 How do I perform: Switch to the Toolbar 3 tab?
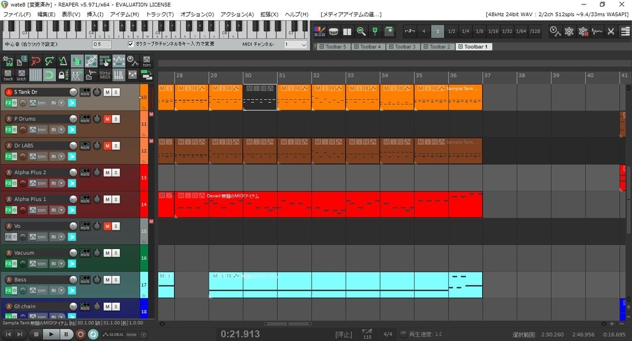(x=402, y=47)
